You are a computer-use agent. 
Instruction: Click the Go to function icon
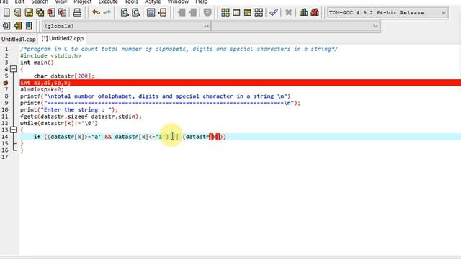[x=151, y=12]
